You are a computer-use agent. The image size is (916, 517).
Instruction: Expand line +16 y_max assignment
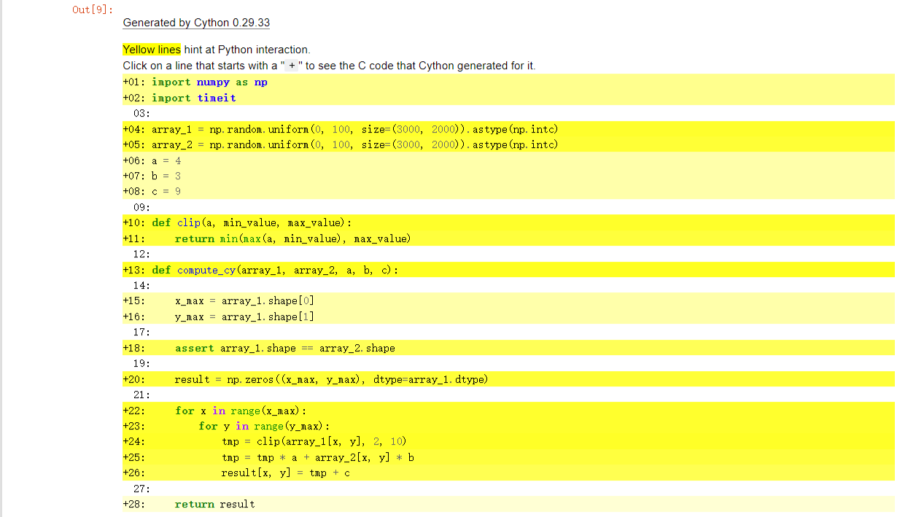pos(508,316)
